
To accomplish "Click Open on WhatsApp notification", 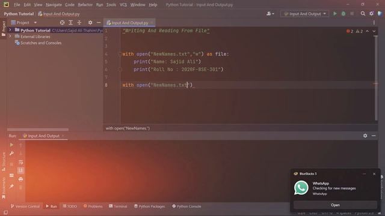I will coord(335,205).
